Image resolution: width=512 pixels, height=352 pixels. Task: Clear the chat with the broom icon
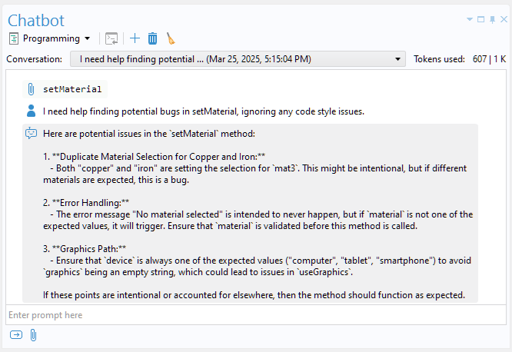click(170, 38)
